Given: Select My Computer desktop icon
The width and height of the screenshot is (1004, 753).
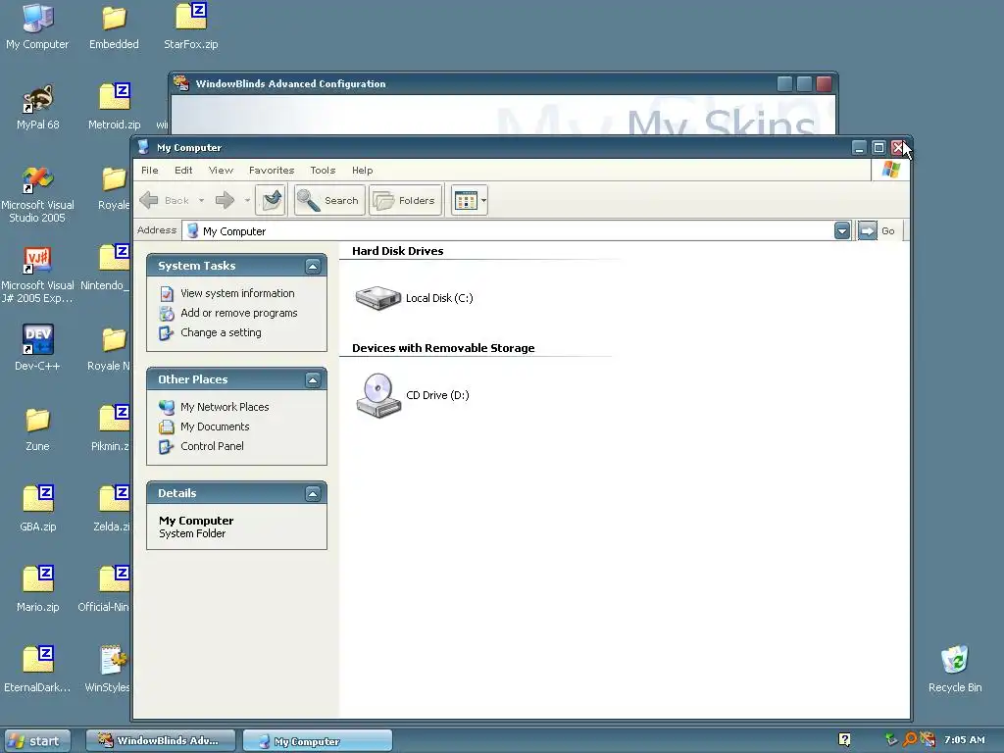Looking at the screenshot, I should point(37,26).
